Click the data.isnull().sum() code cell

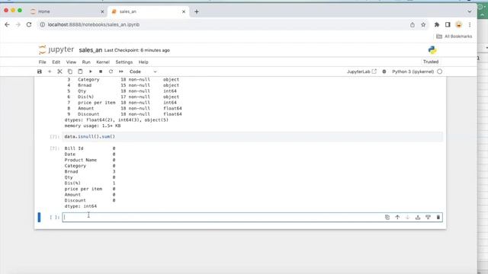click(x=252, y=136)
